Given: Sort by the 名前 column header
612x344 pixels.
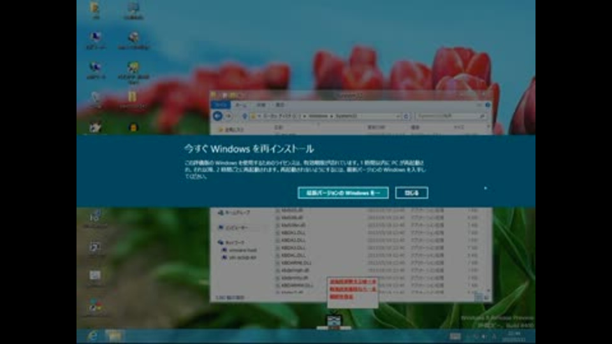Looking at the screenshot, I should (279, 127).
